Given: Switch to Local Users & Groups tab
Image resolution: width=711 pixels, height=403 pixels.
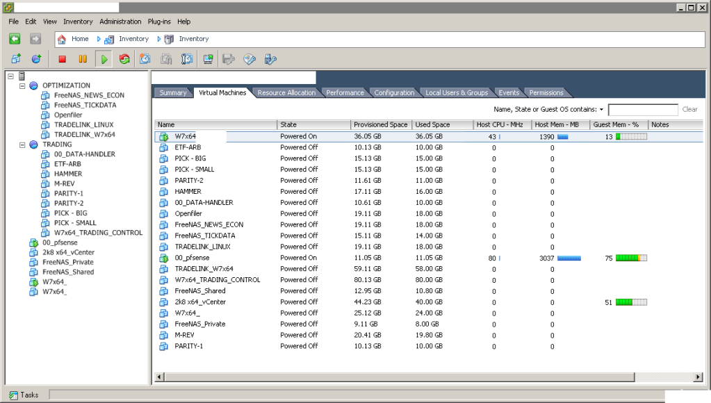Looking at the screenshot, I should click(x=457, y=92).
